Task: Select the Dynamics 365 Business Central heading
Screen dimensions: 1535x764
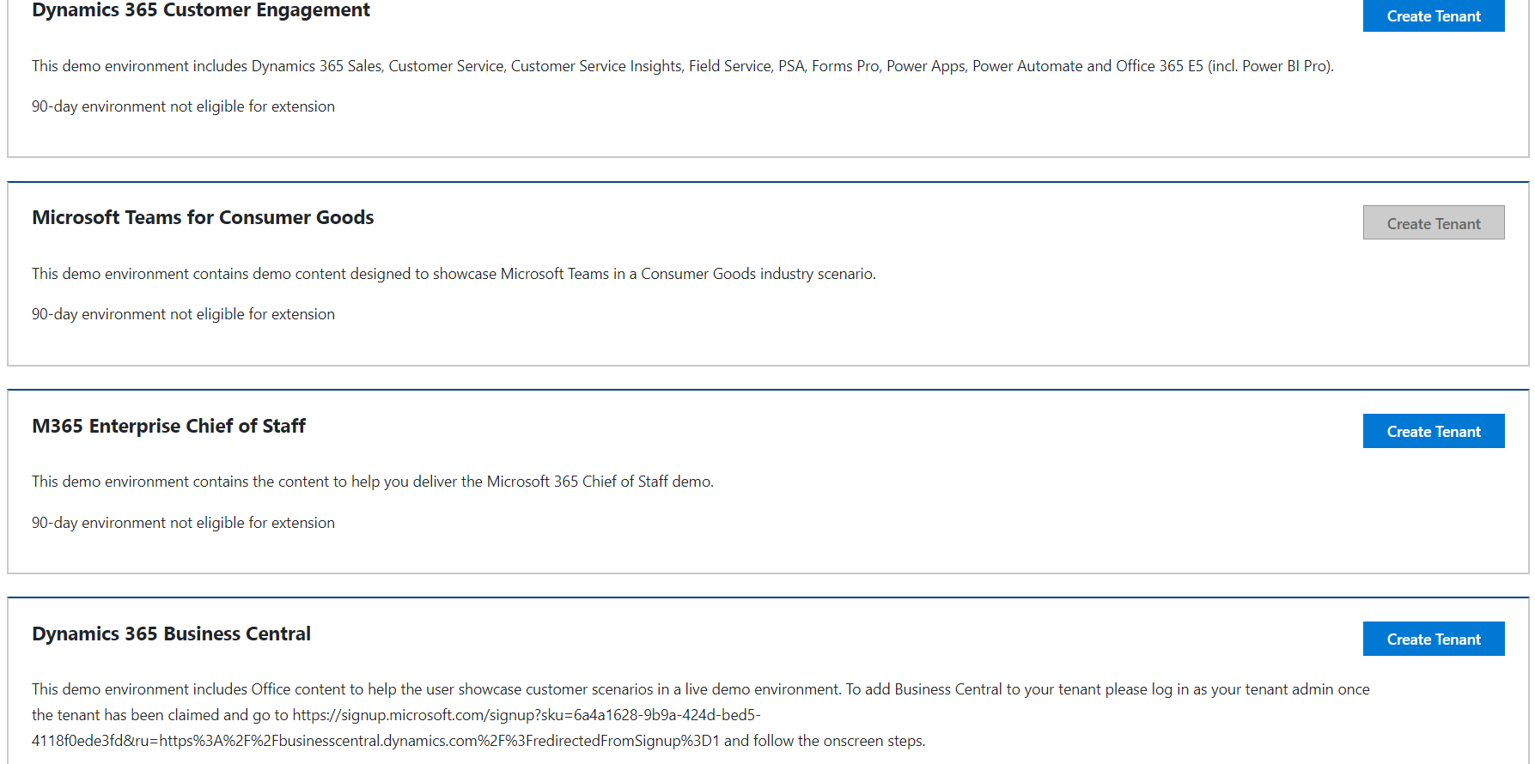Action: 171,634
